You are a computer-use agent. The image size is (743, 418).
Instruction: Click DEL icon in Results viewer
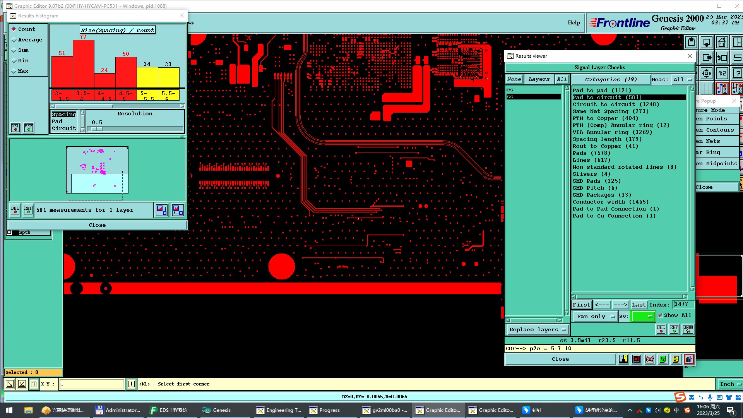[661, 329]
